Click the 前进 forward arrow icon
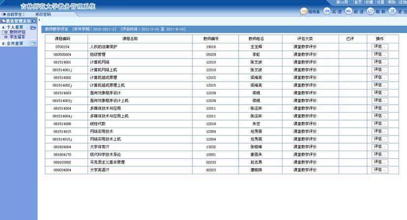The image size is (407, 220). pyautogui.click(x=348, y=11)
